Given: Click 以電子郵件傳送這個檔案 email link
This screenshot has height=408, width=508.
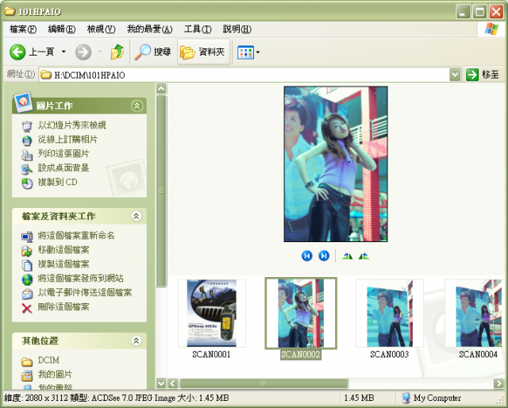Looking at the screenshot, I should click(85, 293).
